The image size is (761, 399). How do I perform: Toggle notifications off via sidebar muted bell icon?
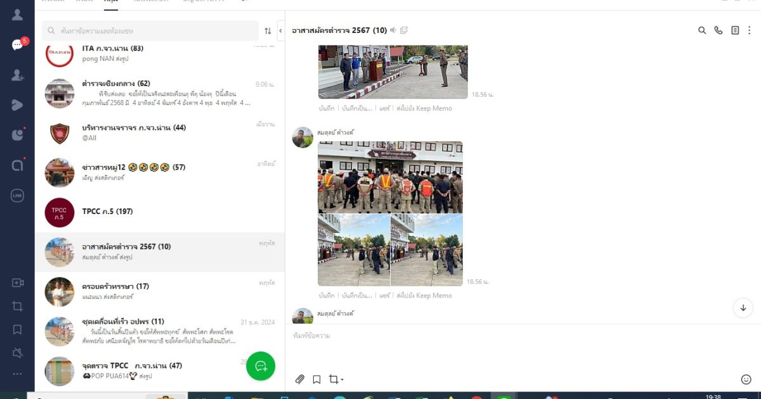[17, 352]
